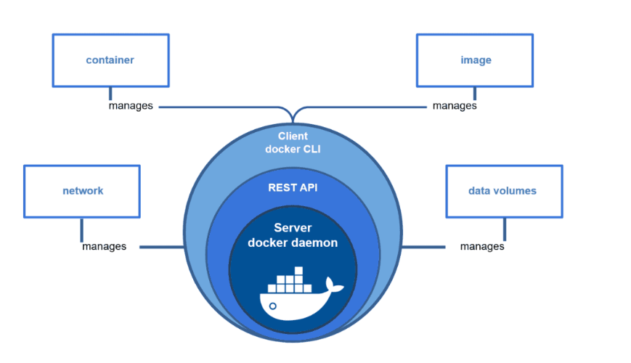Click the REST API label

click(293, 187)
